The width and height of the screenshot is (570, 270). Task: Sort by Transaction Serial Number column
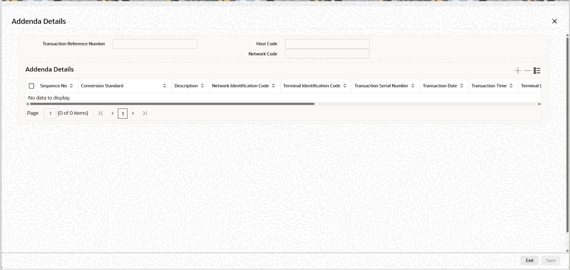[413, 86]
